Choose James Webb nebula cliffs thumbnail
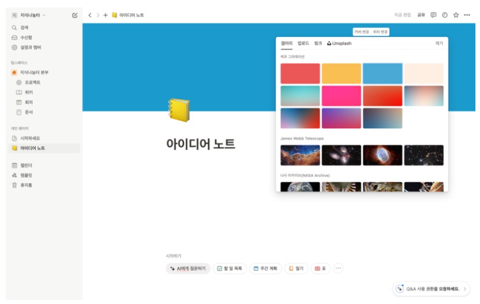The height and width of the screenshot is (304, 480). click(x=300, y=155)
